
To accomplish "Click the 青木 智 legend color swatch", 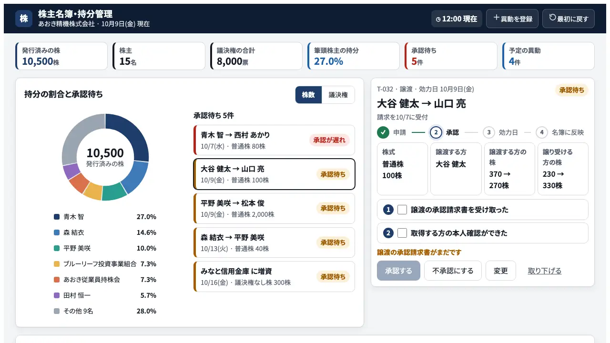I will click(x=57, y=217).
